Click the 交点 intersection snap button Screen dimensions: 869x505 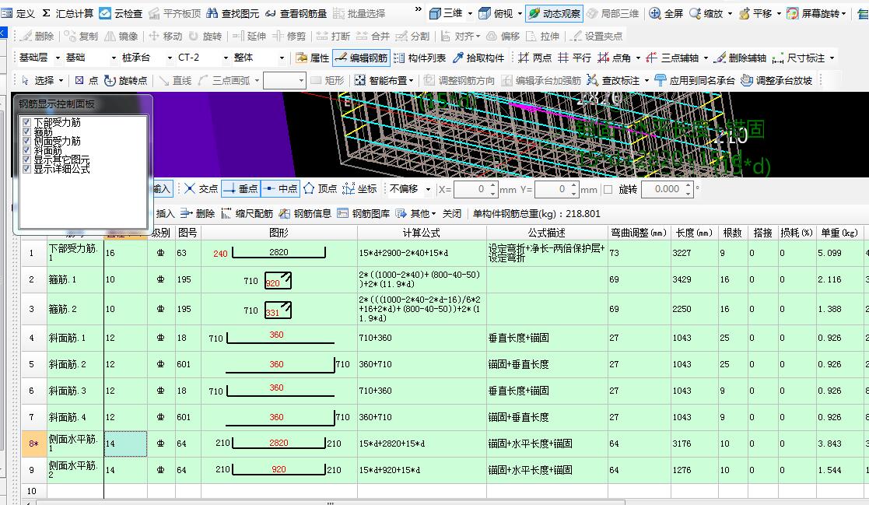pyautogui.click(x=201, y=189)
